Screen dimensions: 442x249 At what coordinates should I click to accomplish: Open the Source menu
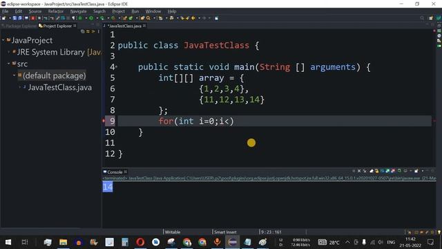click(35, 11)
